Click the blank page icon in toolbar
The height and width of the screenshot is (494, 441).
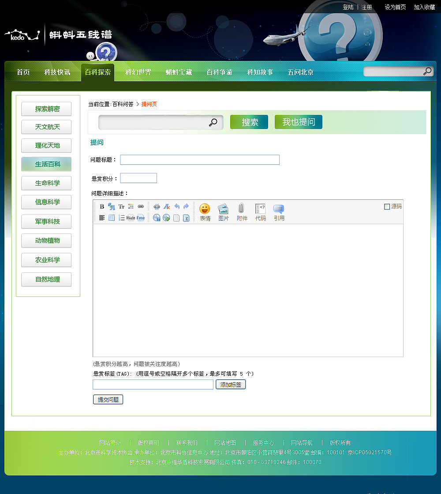[176, 218]
